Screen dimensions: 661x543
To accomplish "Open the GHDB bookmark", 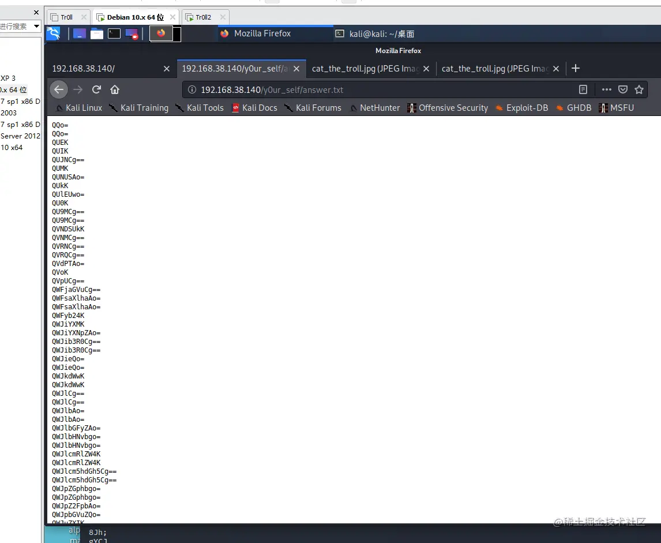I will click(x=574, y=108).
